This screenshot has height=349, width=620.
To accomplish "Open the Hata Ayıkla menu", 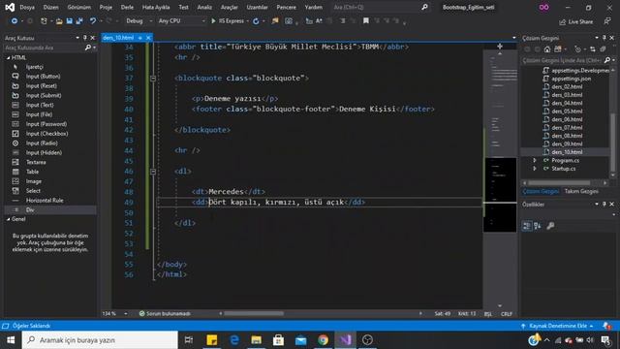I will tap(156, 7).
